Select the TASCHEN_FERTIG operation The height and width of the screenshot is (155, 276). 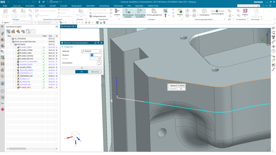[26, 70]
